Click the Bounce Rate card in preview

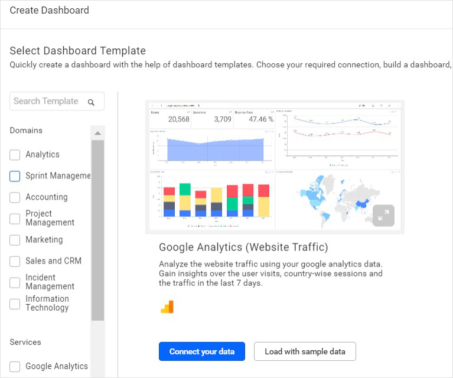[x=254, y=119]
